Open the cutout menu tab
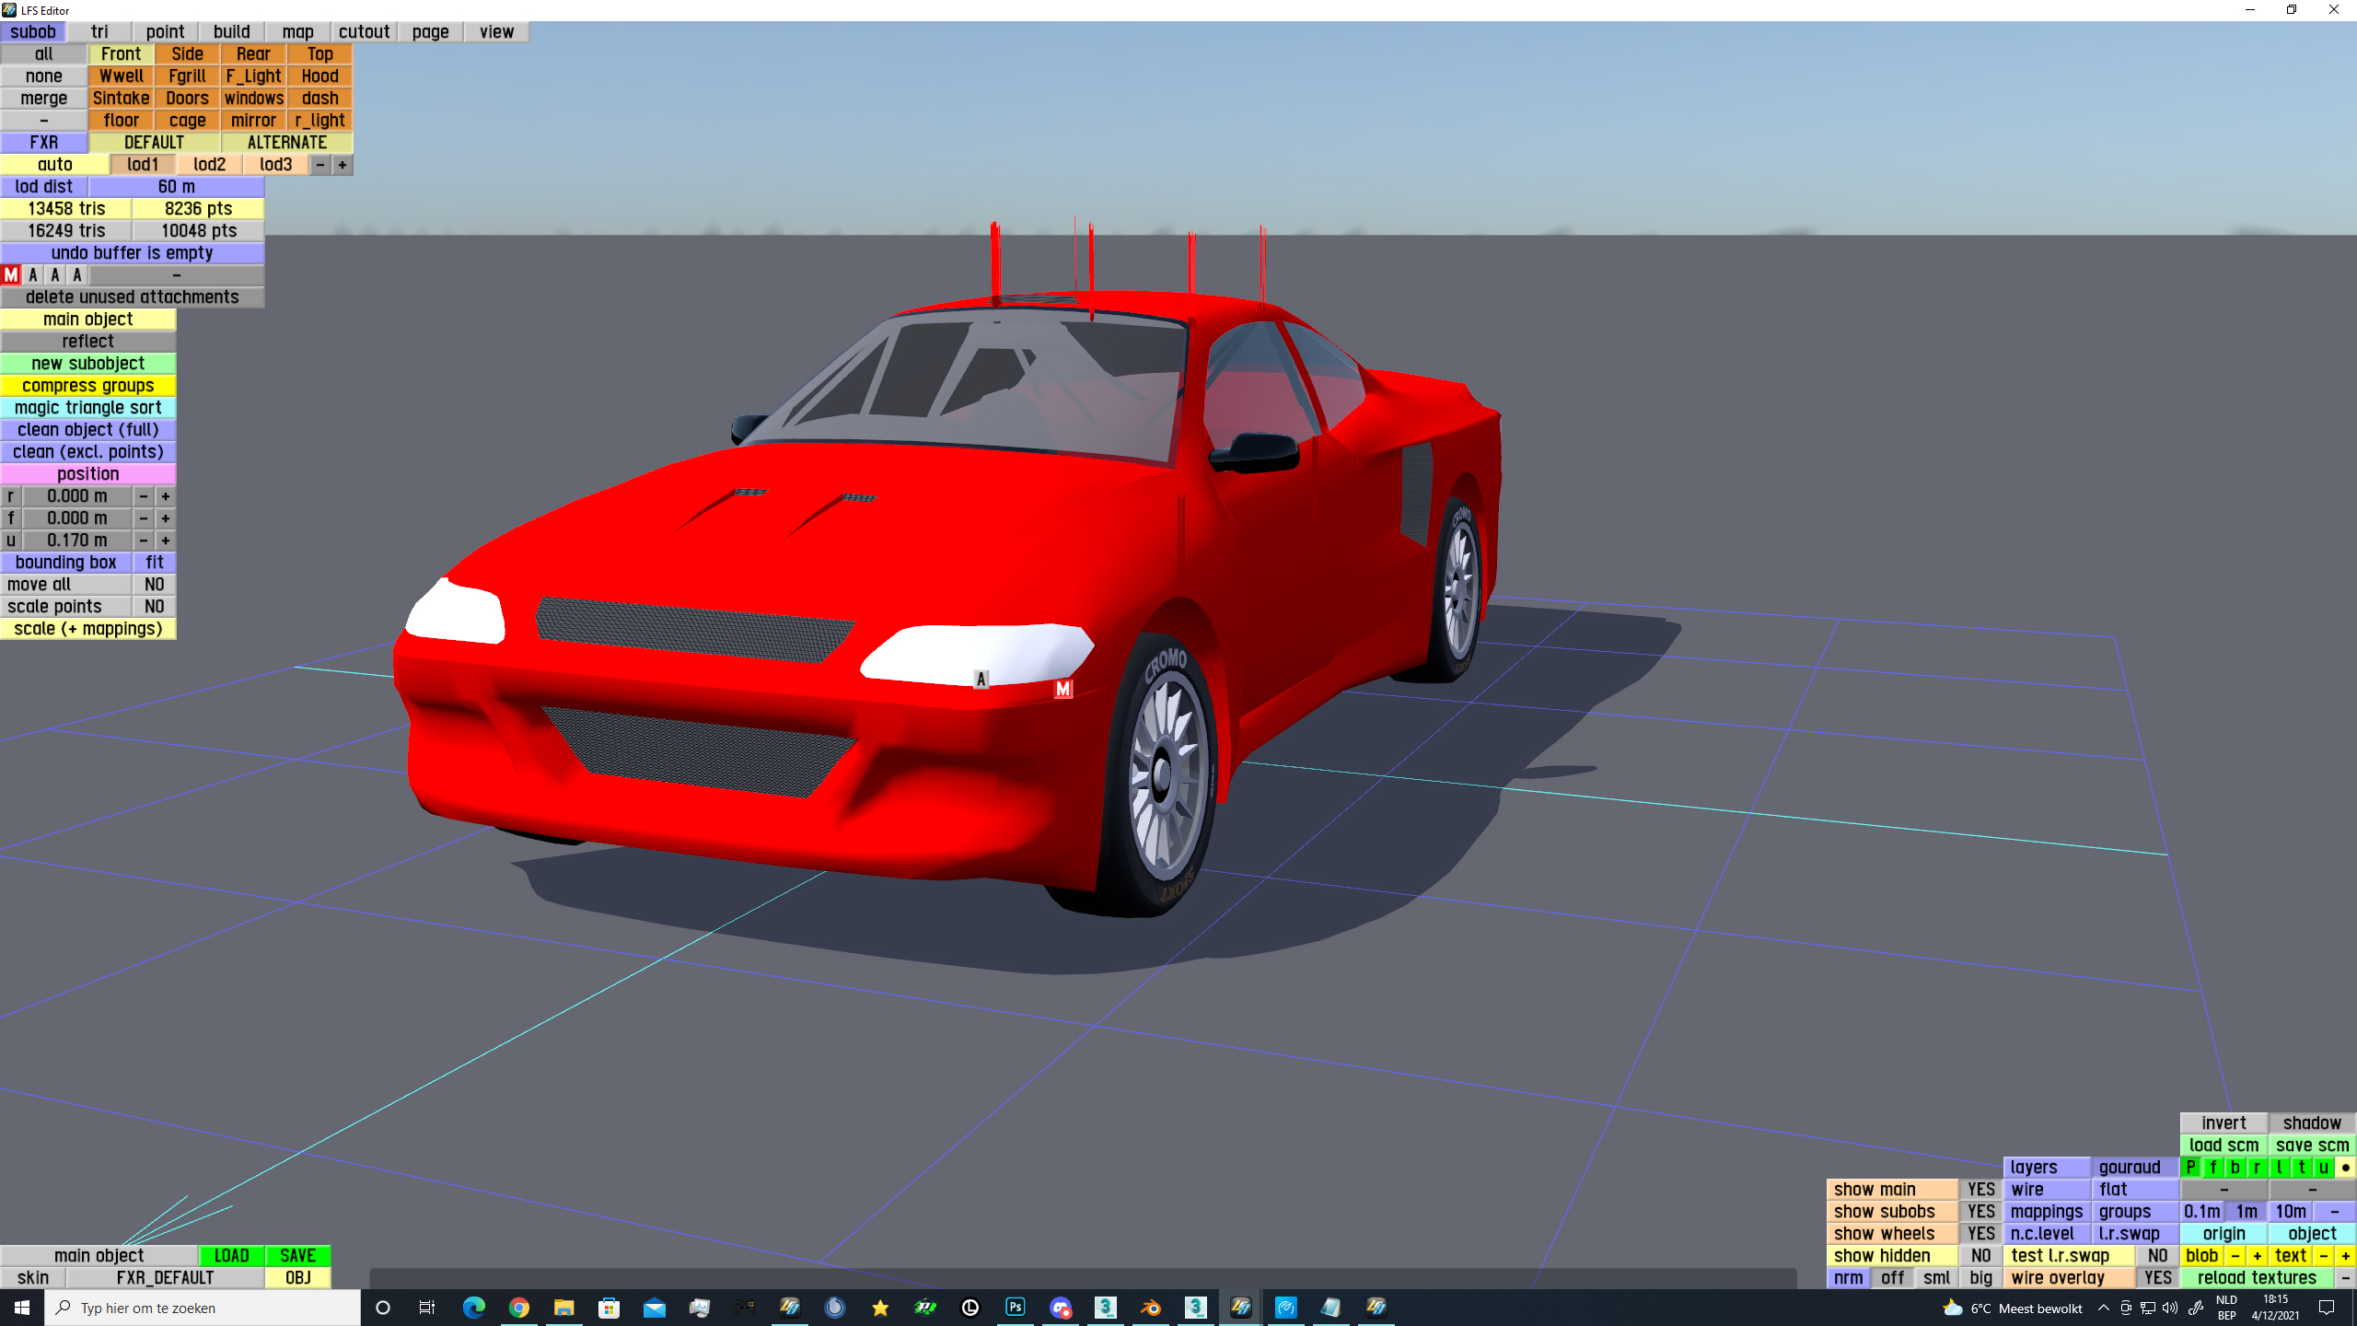The height and width of the screenshot is (1326, 2357). point(364,32)
